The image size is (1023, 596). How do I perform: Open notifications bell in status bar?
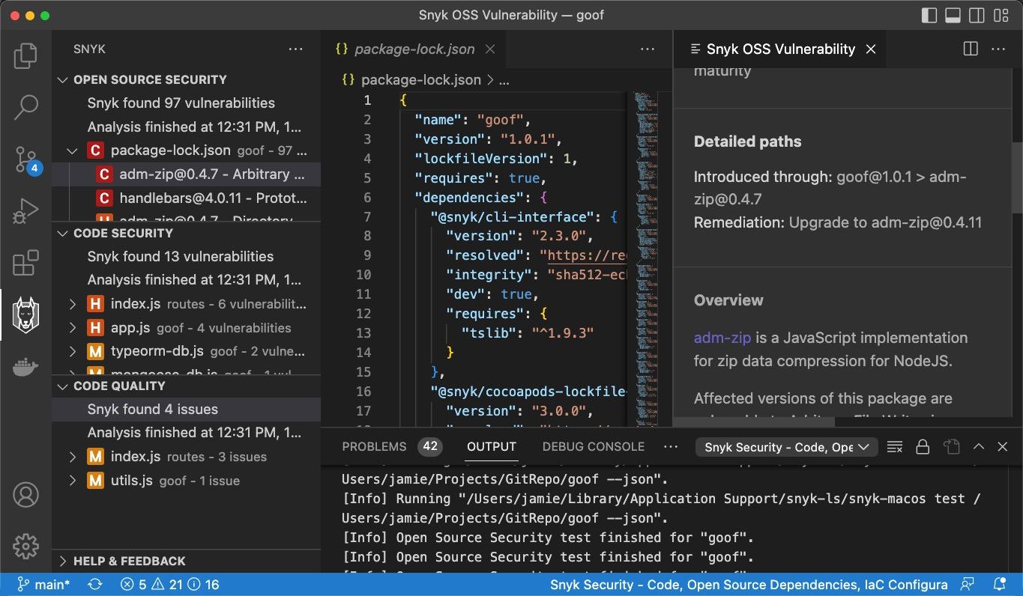click(x=999, y=585)
